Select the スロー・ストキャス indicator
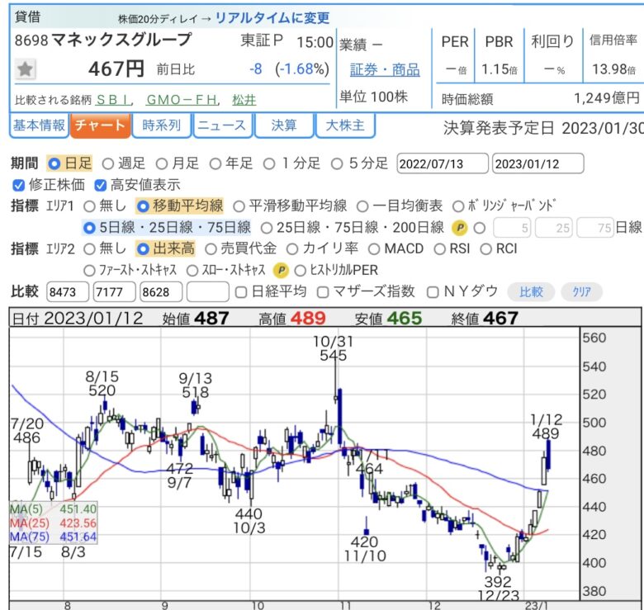Screen dimensions: 644x610 (x=192, y=271)
